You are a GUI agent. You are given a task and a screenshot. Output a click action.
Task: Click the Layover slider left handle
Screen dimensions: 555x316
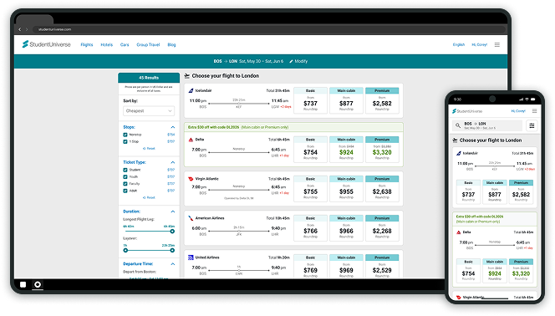pos(125,251)
